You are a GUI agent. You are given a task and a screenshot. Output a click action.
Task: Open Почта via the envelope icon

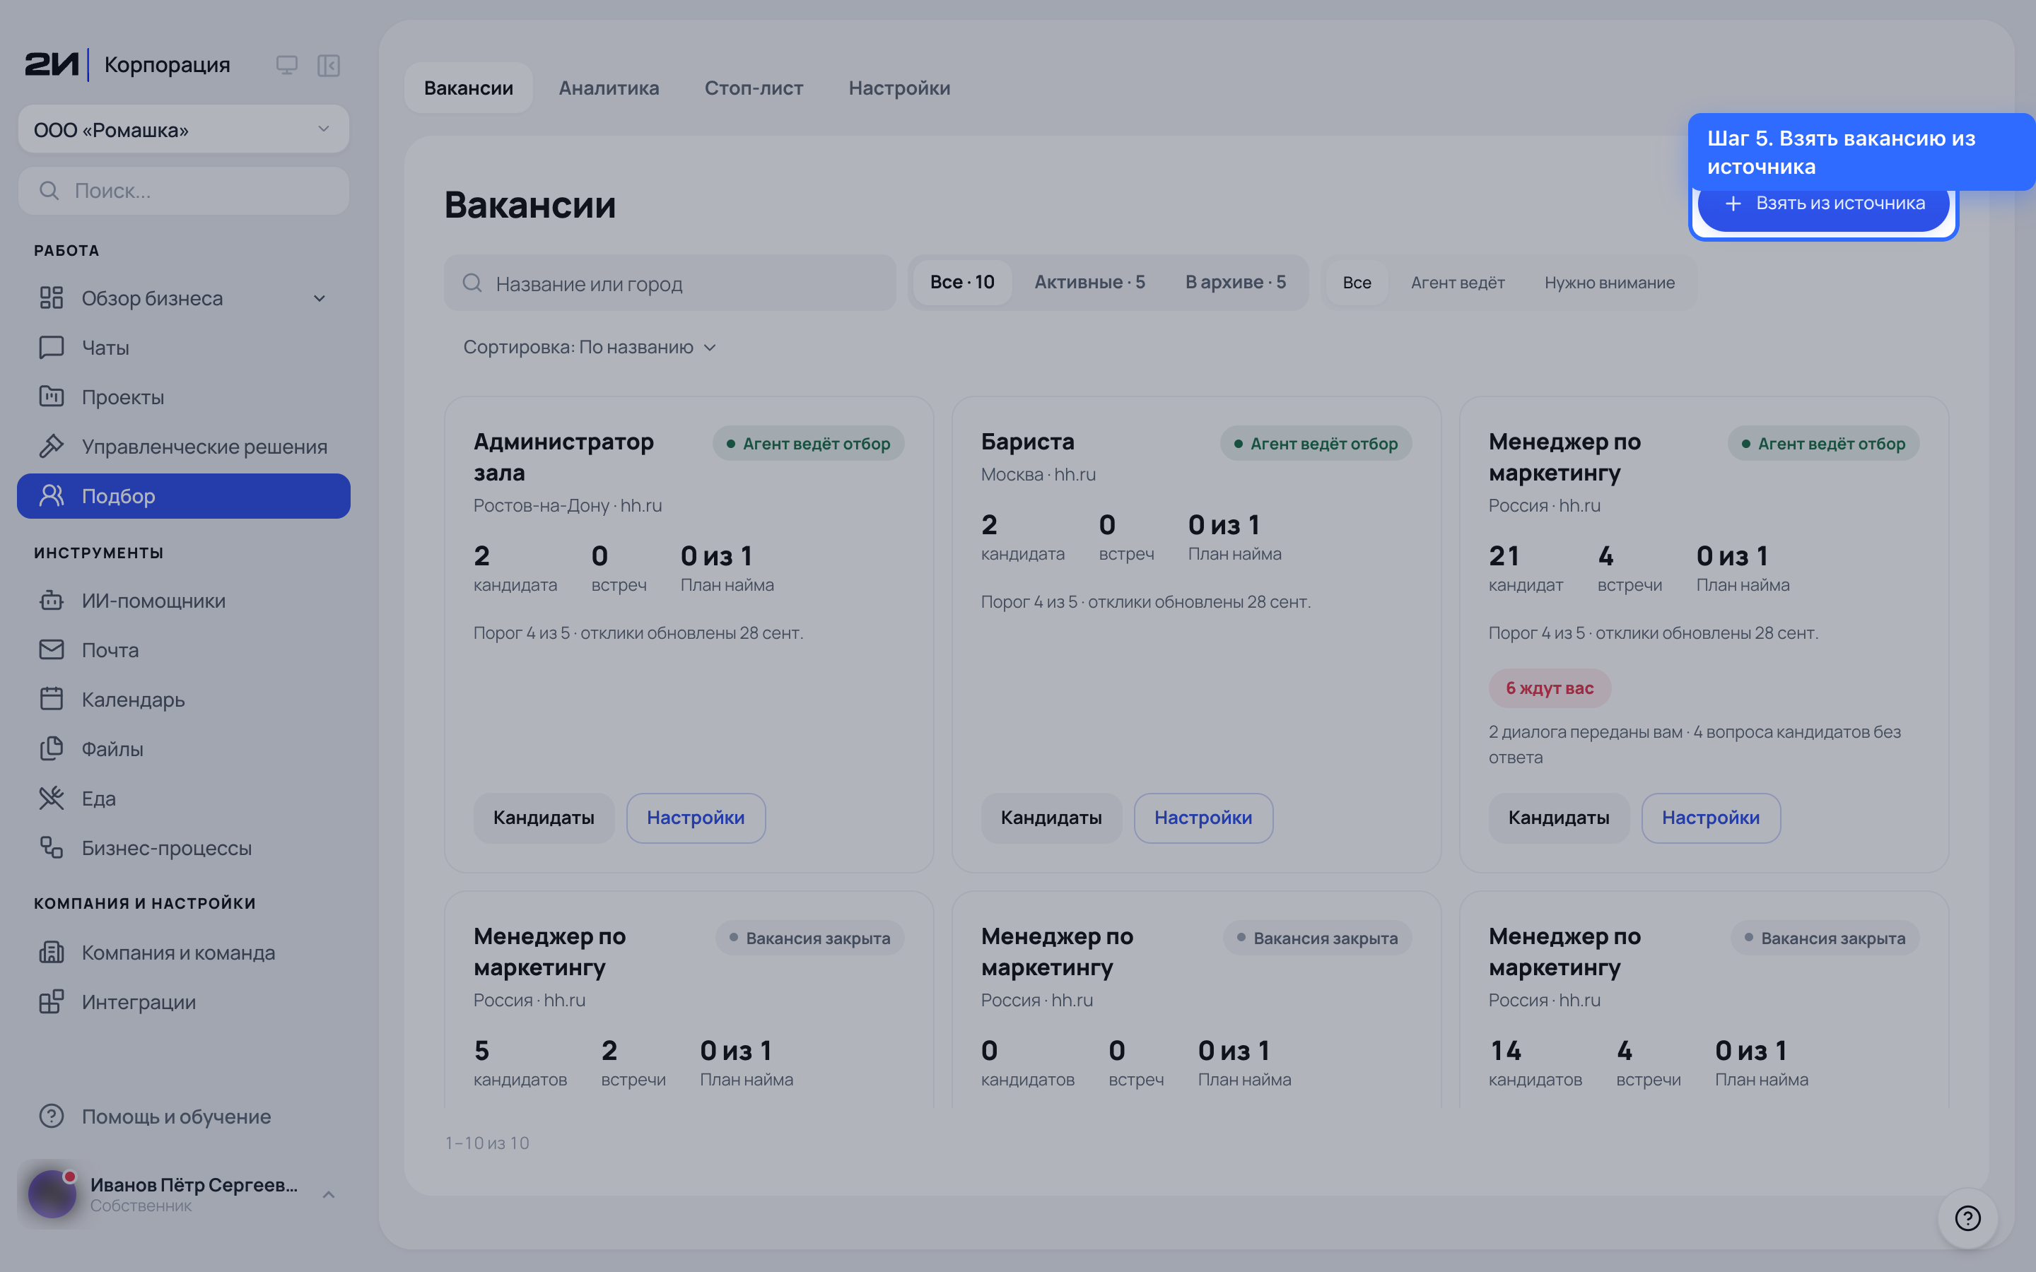click(x=52, y=649)
